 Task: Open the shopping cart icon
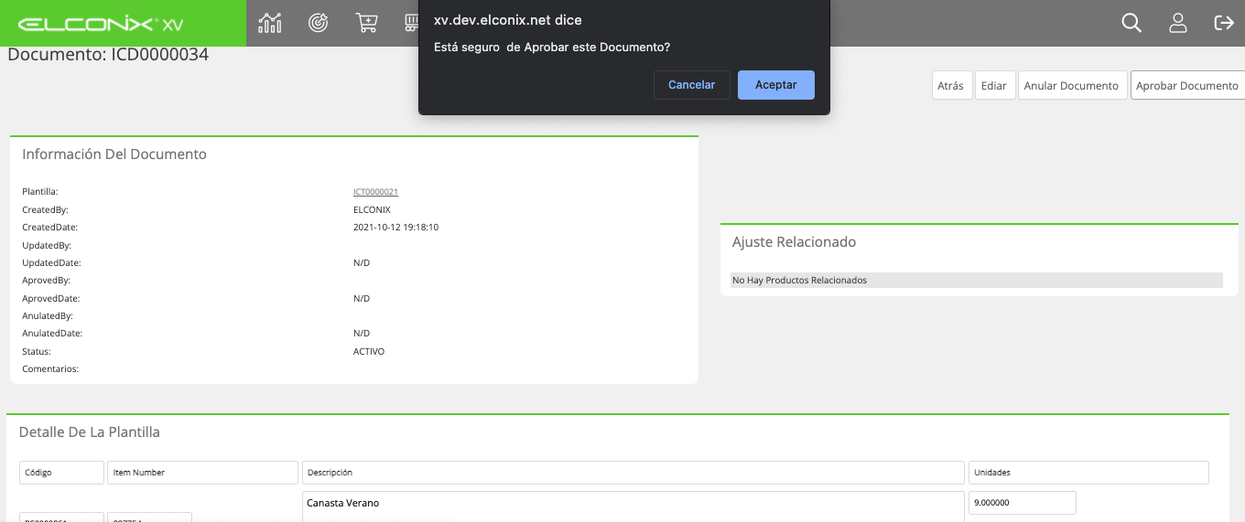point(366,23)
